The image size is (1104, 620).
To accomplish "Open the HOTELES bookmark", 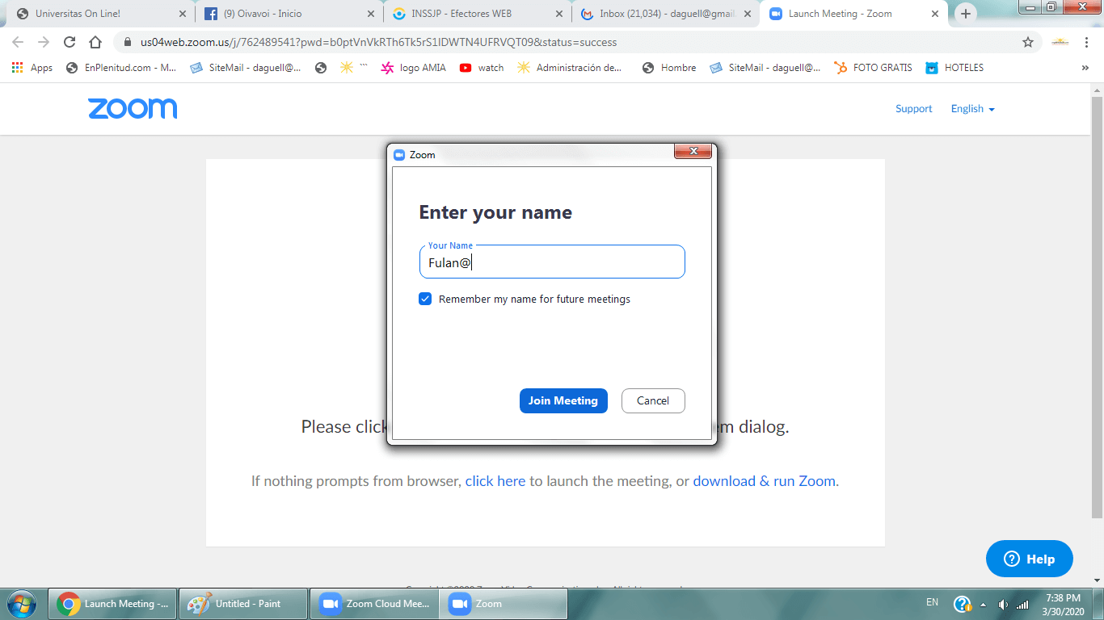I will [954, 68].
